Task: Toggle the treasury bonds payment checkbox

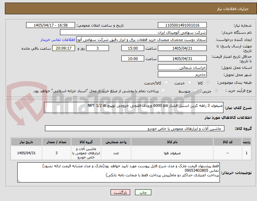Action: pos(163,90)
